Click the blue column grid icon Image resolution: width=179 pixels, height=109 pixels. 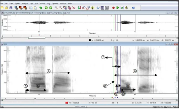[x=103, y=8]
